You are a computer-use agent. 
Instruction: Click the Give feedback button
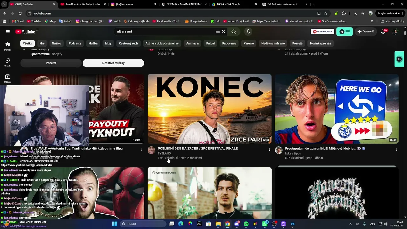pos(322,31)
